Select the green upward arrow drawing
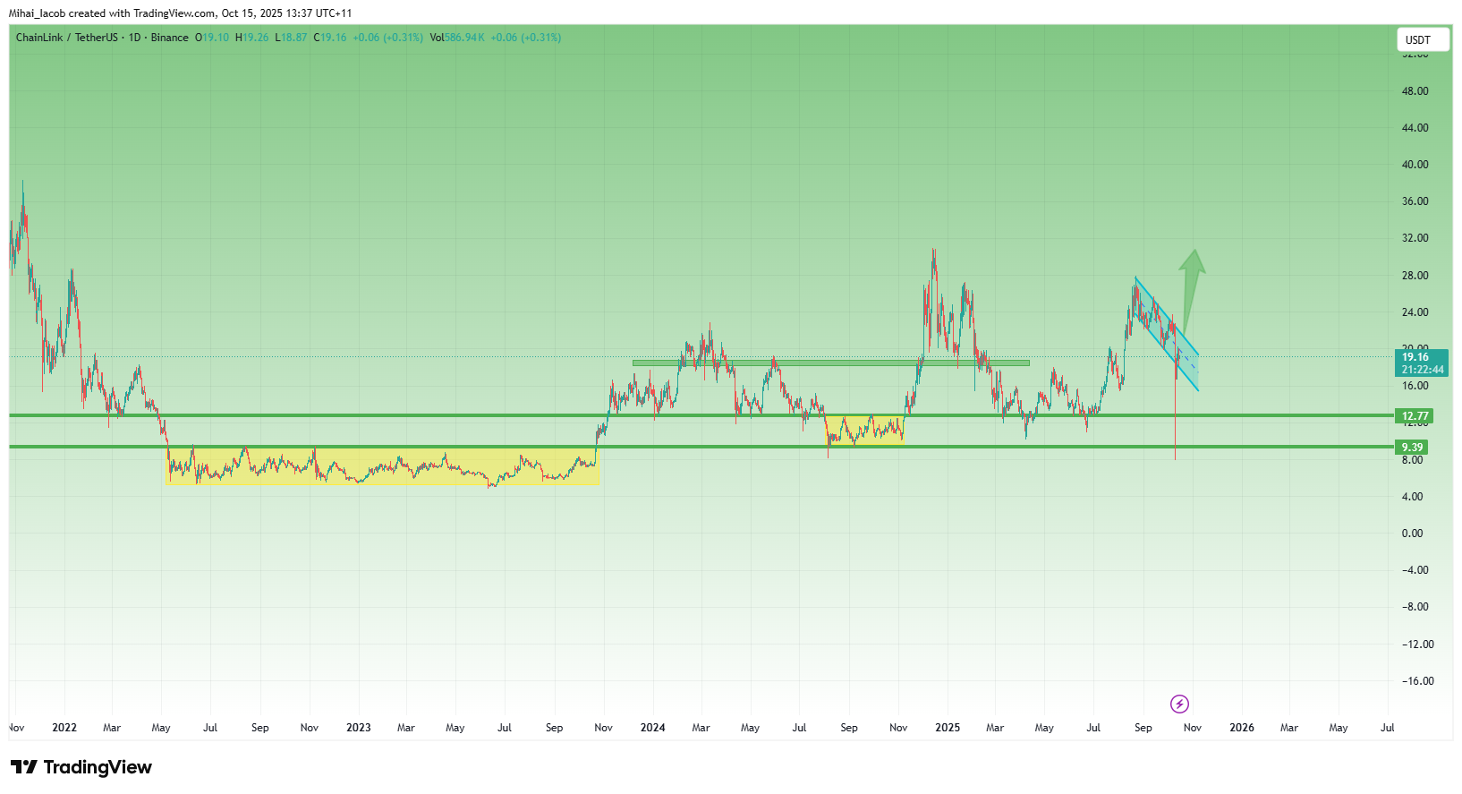The height and width of the screenshot is (794, 1462). tap(1191, 285)
